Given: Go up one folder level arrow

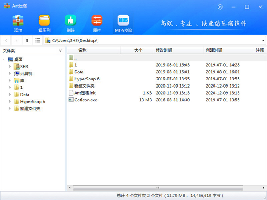Looking at the screenshot, I should pos(27,40).
